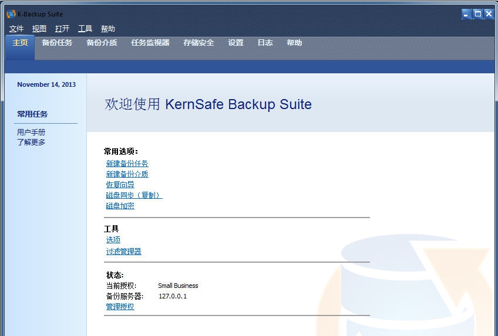Show the 日志 tab
498x336 pixels.
(x=265, y=43)
